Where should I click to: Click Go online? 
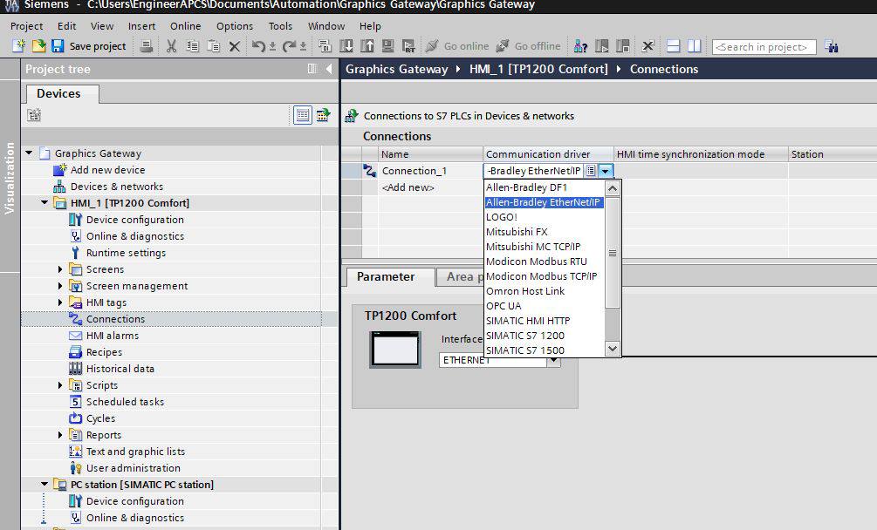(x=457, y=46)
